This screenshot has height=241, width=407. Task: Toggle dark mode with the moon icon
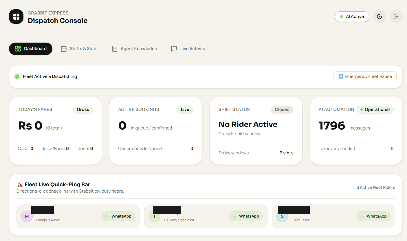(x=379, y=17)
